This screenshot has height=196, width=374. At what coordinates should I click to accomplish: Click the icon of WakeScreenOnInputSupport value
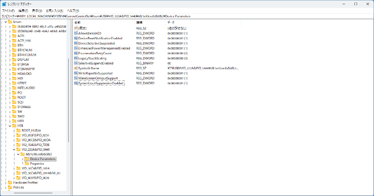76,78
